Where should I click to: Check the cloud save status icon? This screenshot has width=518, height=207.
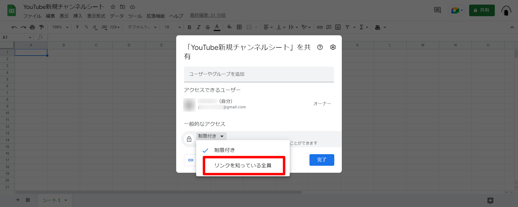click(132, 7)
